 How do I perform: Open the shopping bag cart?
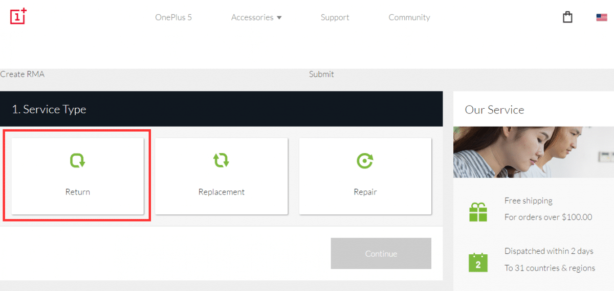pos(567,17)
